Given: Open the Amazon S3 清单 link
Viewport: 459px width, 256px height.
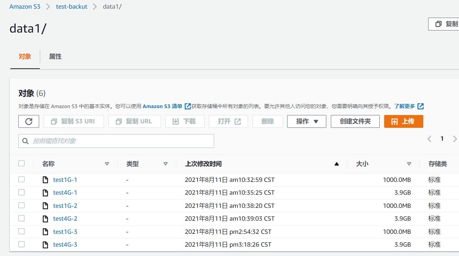Looking at the screenshot, I should [162, 106].
